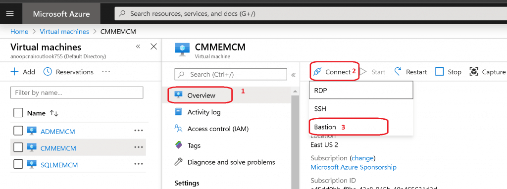Screen dimensions: 507x189
Task: Open the hamburger portal menu
Action: [10, 14]
